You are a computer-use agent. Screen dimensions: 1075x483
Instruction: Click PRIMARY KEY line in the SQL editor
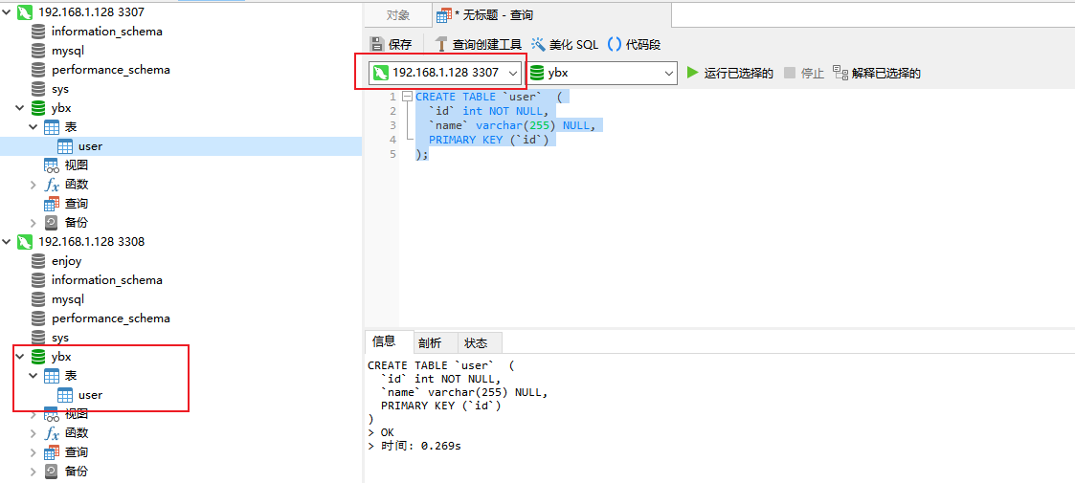pos(489,140)
